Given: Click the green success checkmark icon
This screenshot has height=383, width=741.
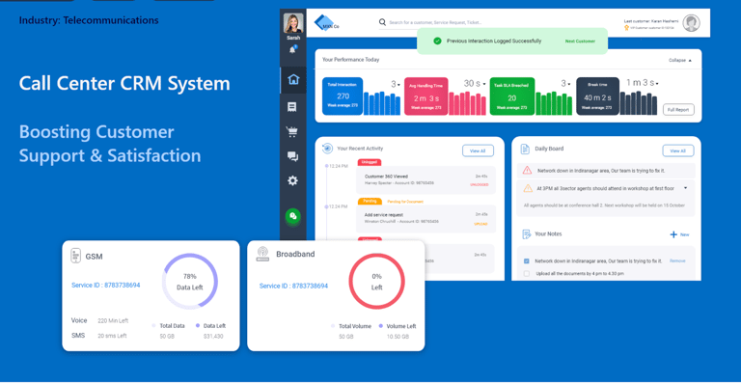Looking at the screenshot, I should point(437,41).
